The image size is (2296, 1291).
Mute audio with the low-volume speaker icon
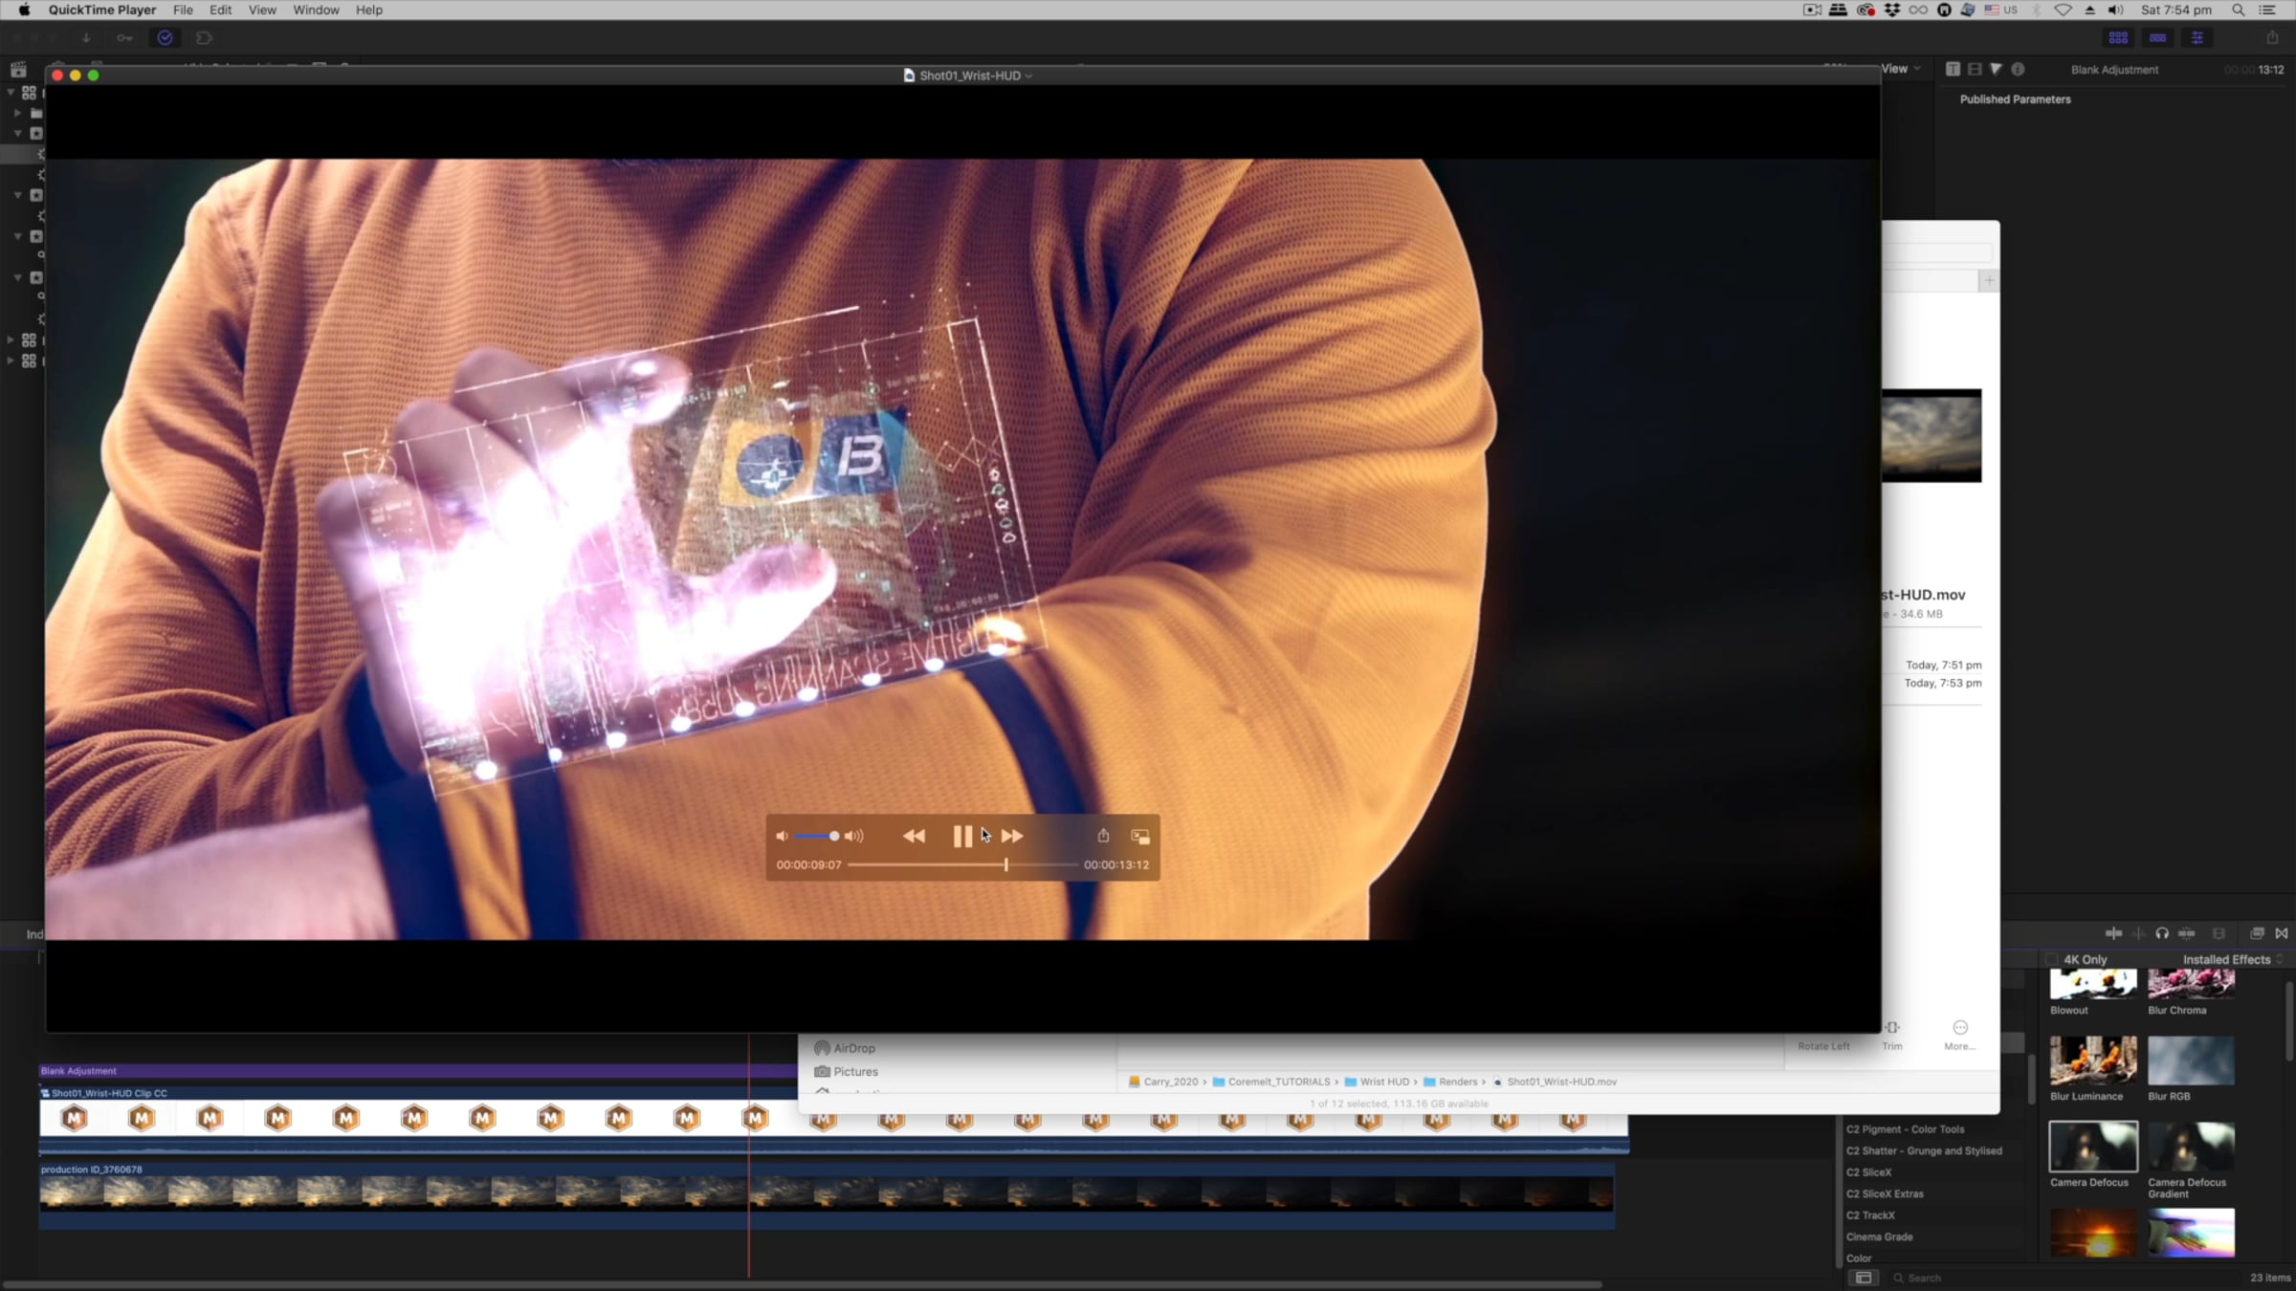click(x=782, y=837)
